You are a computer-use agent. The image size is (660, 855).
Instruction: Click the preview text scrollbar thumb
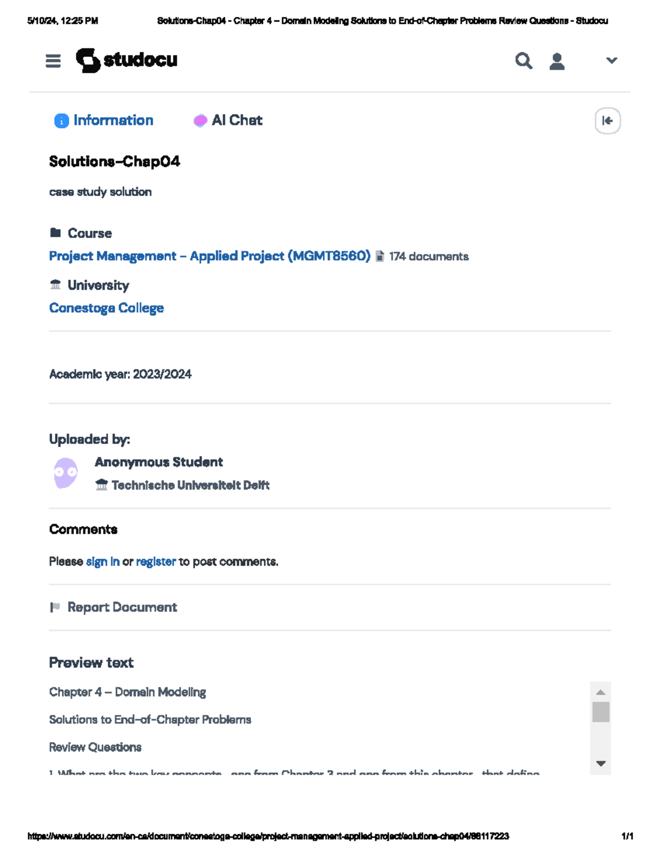click(x=601, y=712)
